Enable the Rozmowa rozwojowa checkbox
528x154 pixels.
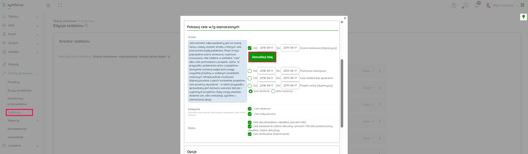pos(250,71)
